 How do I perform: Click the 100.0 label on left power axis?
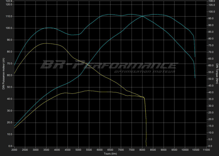pyautogui.click(x=8, y=28)
